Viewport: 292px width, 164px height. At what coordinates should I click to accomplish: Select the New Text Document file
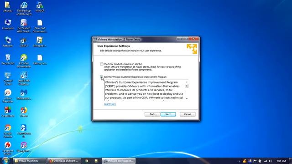[40, 26]
